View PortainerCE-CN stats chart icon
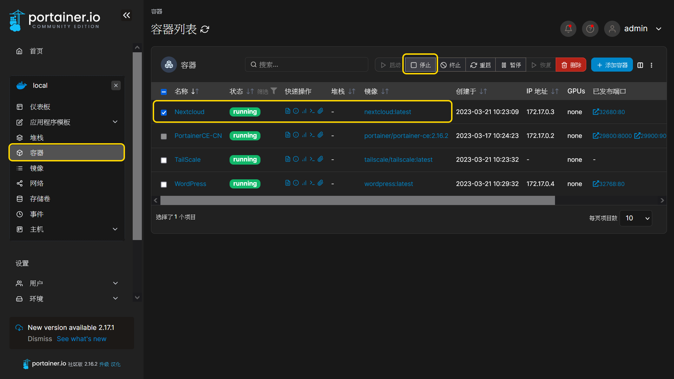 coord(304,135)
